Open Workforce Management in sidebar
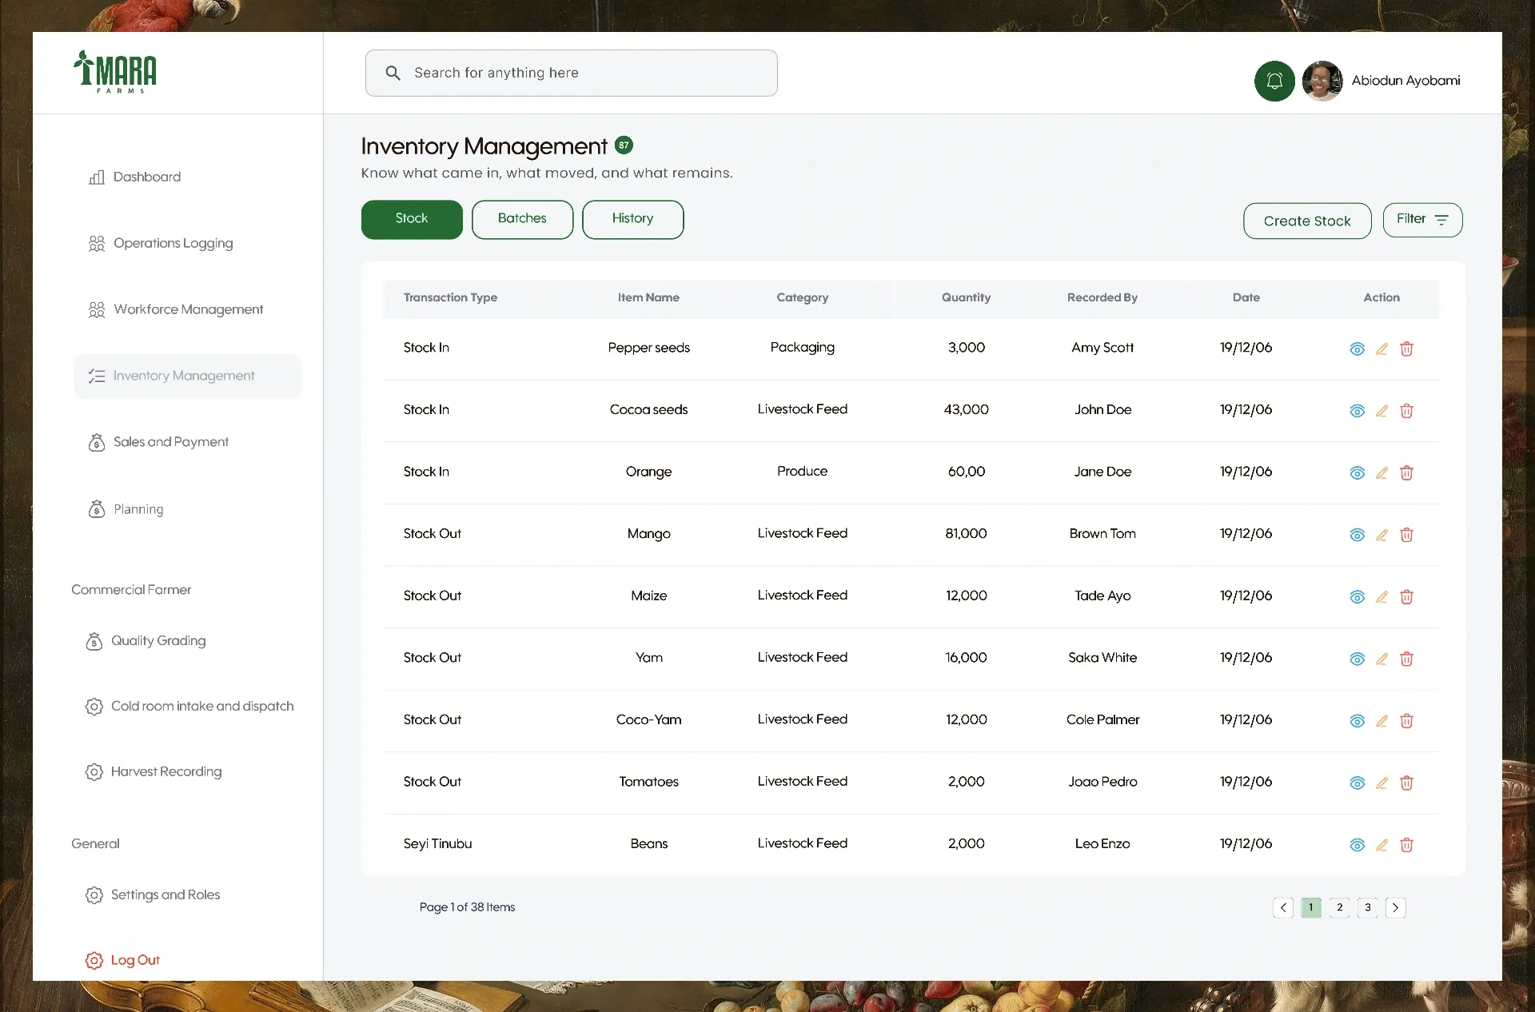 [x=176, y=309]
